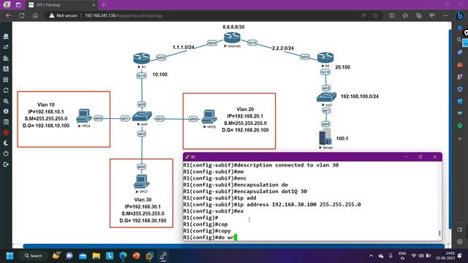Viewport: 468px width, 263px height.
Task: Open Windows Start menu
Action: click(10, 256)
